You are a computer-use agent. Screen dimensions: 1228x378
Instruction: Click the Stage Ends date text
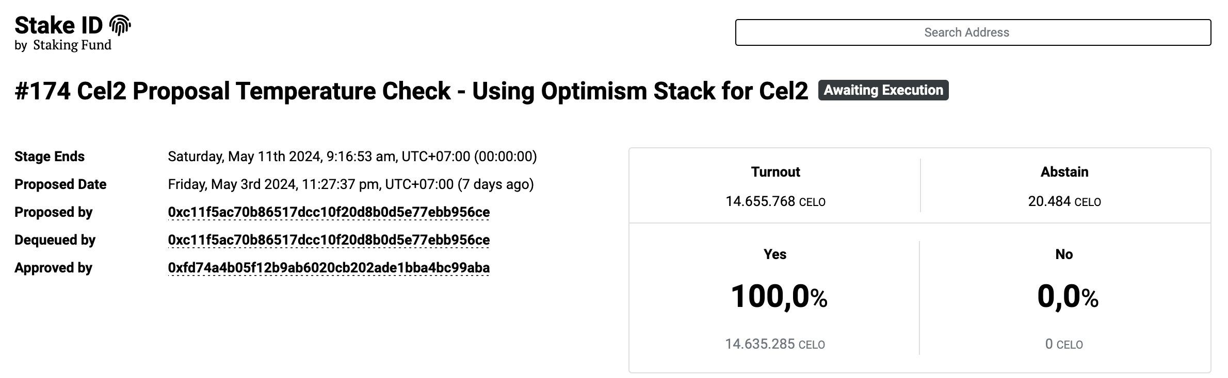click(x=352, y=157)
